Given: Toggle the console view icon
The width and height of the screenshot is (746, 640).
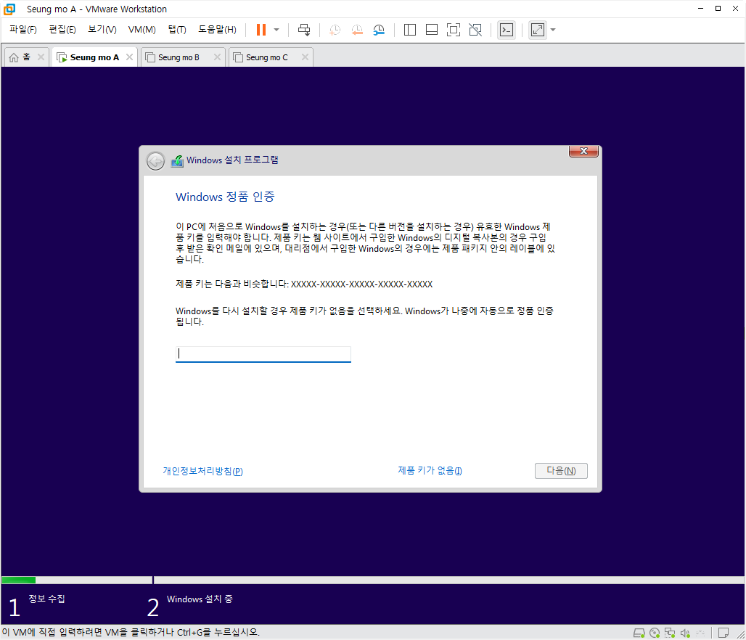Looking at the screenshot, I should coord(507,30).
